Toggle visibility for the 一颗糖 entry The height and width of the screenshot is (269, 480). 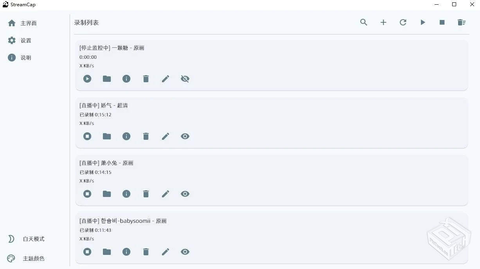click(185, 79)
